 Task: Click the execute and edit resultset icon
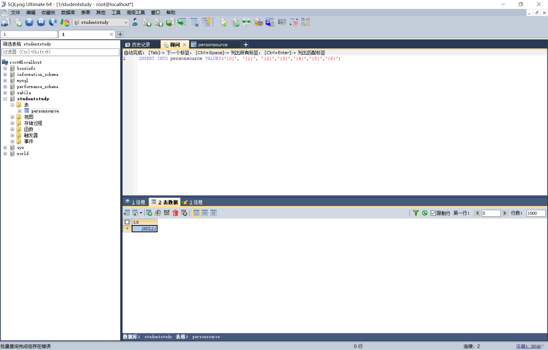click(x=53, y=22)
